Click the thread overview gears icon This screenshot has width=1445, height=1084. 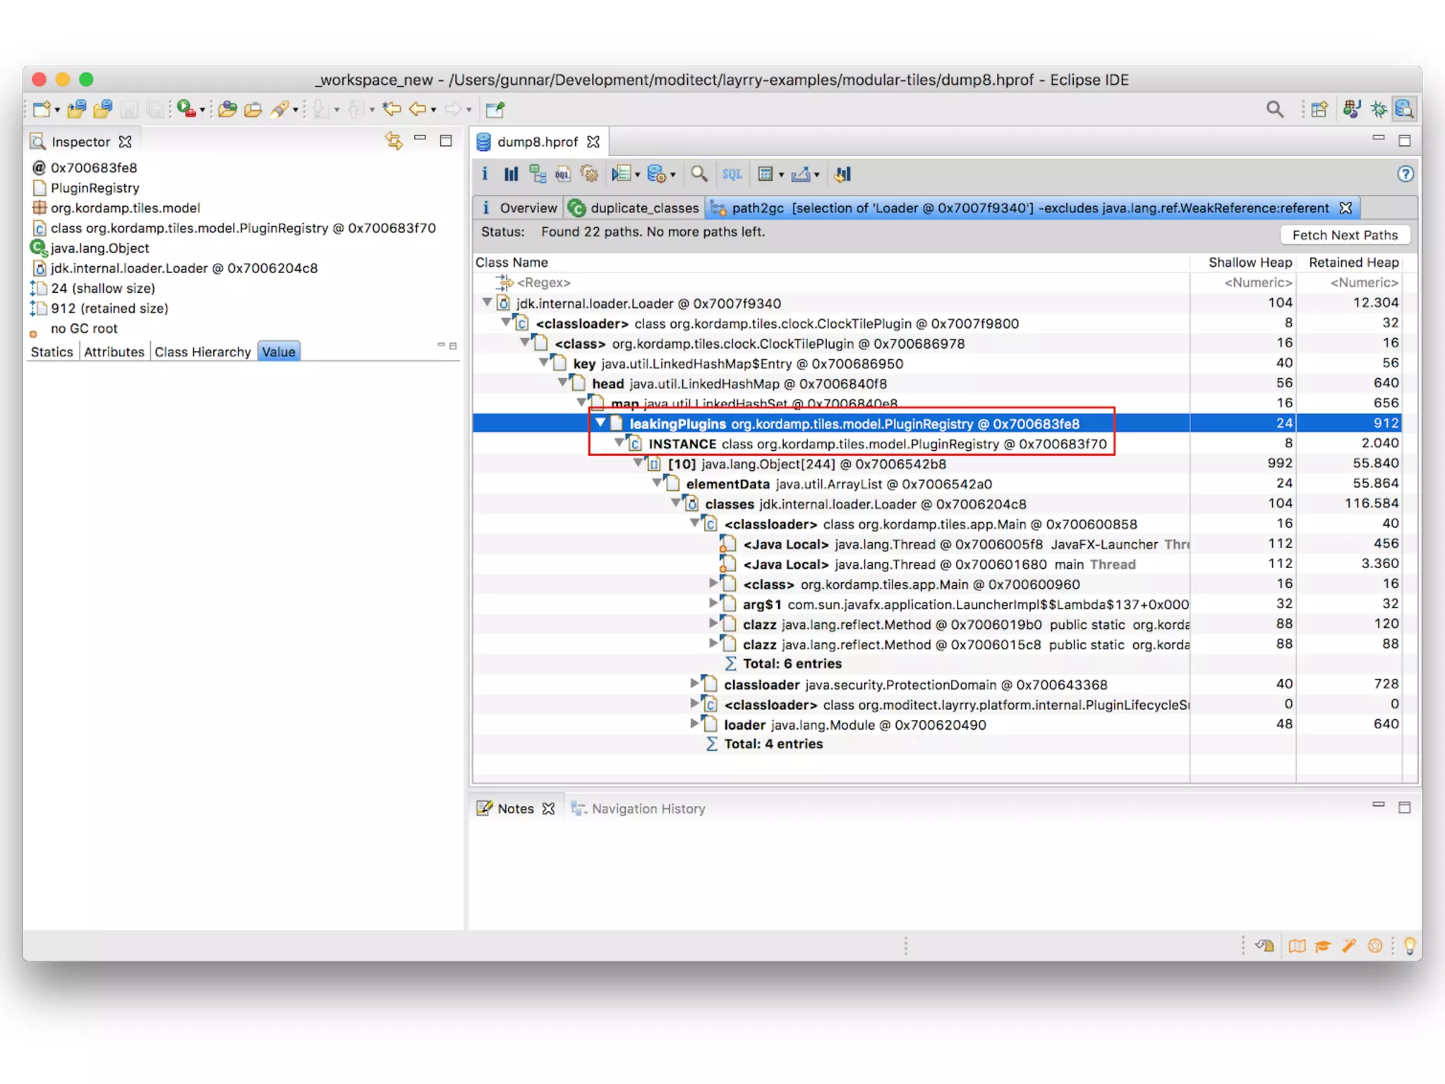click(x=589, y=174)
